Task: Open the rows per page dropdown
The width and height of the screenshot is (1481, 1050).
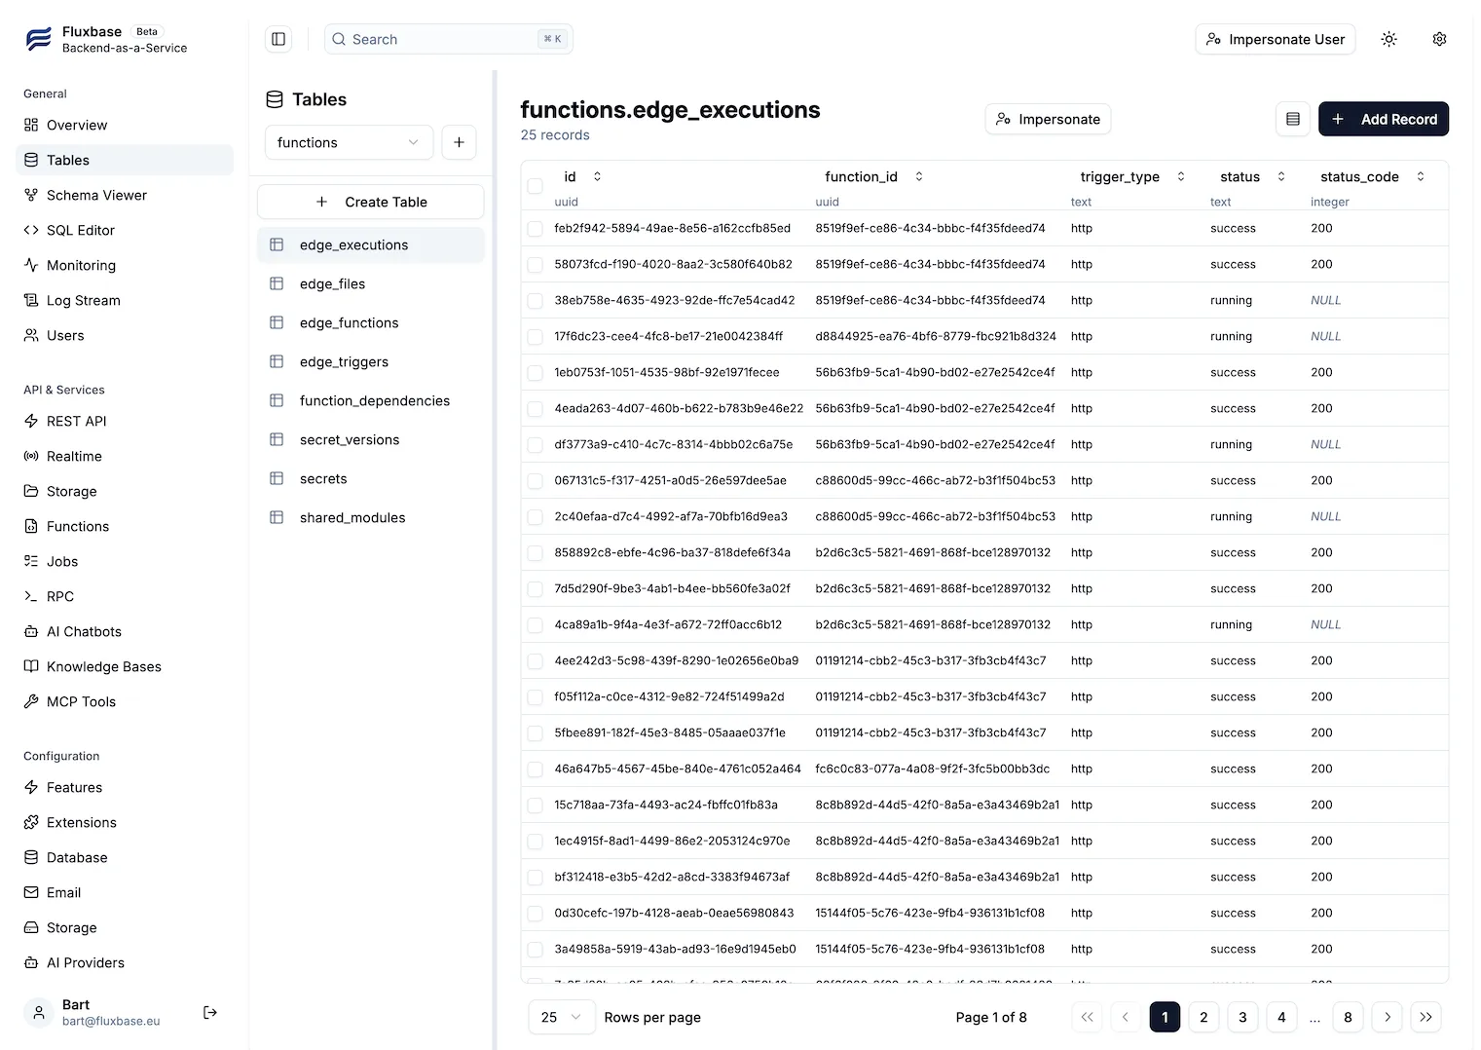Action: tap(561, 1017)
